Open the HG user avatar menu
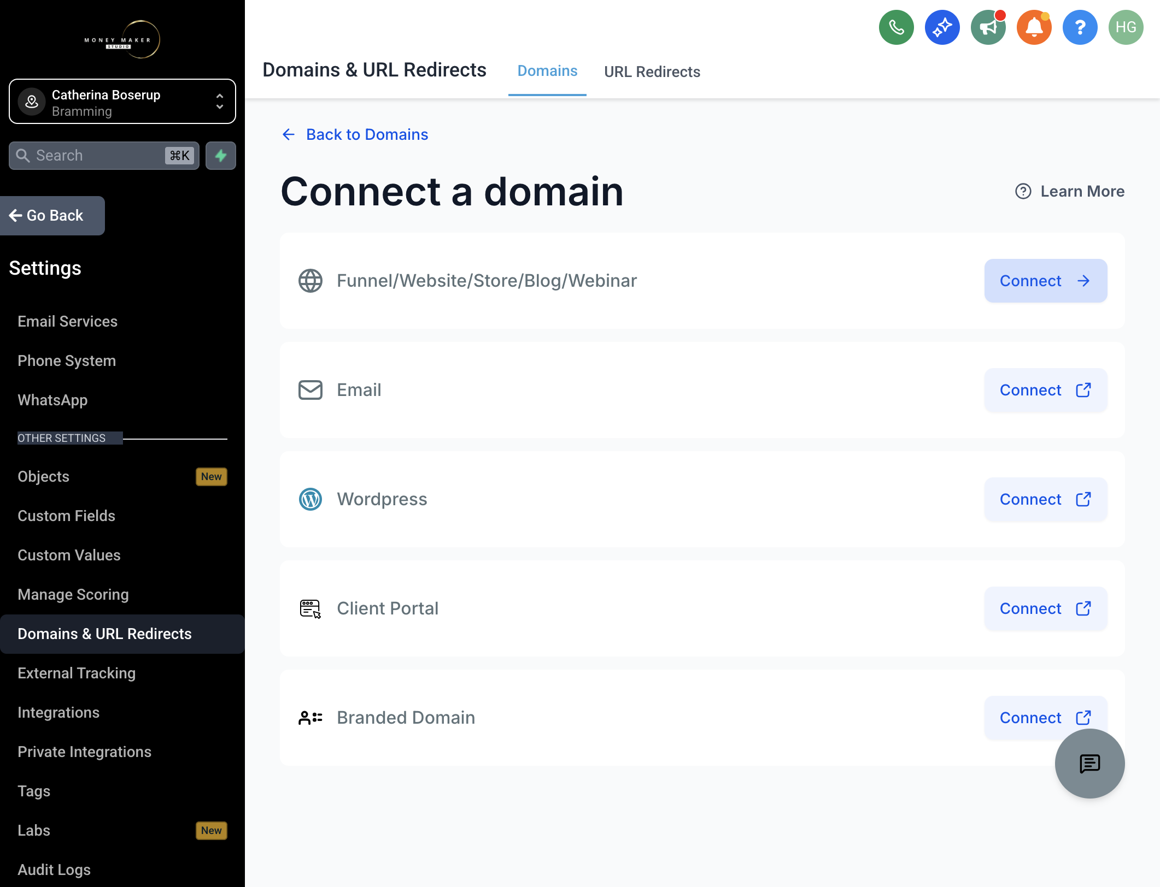The width and height of the screenshot is (1160, 887). [x=1126, y=27]
